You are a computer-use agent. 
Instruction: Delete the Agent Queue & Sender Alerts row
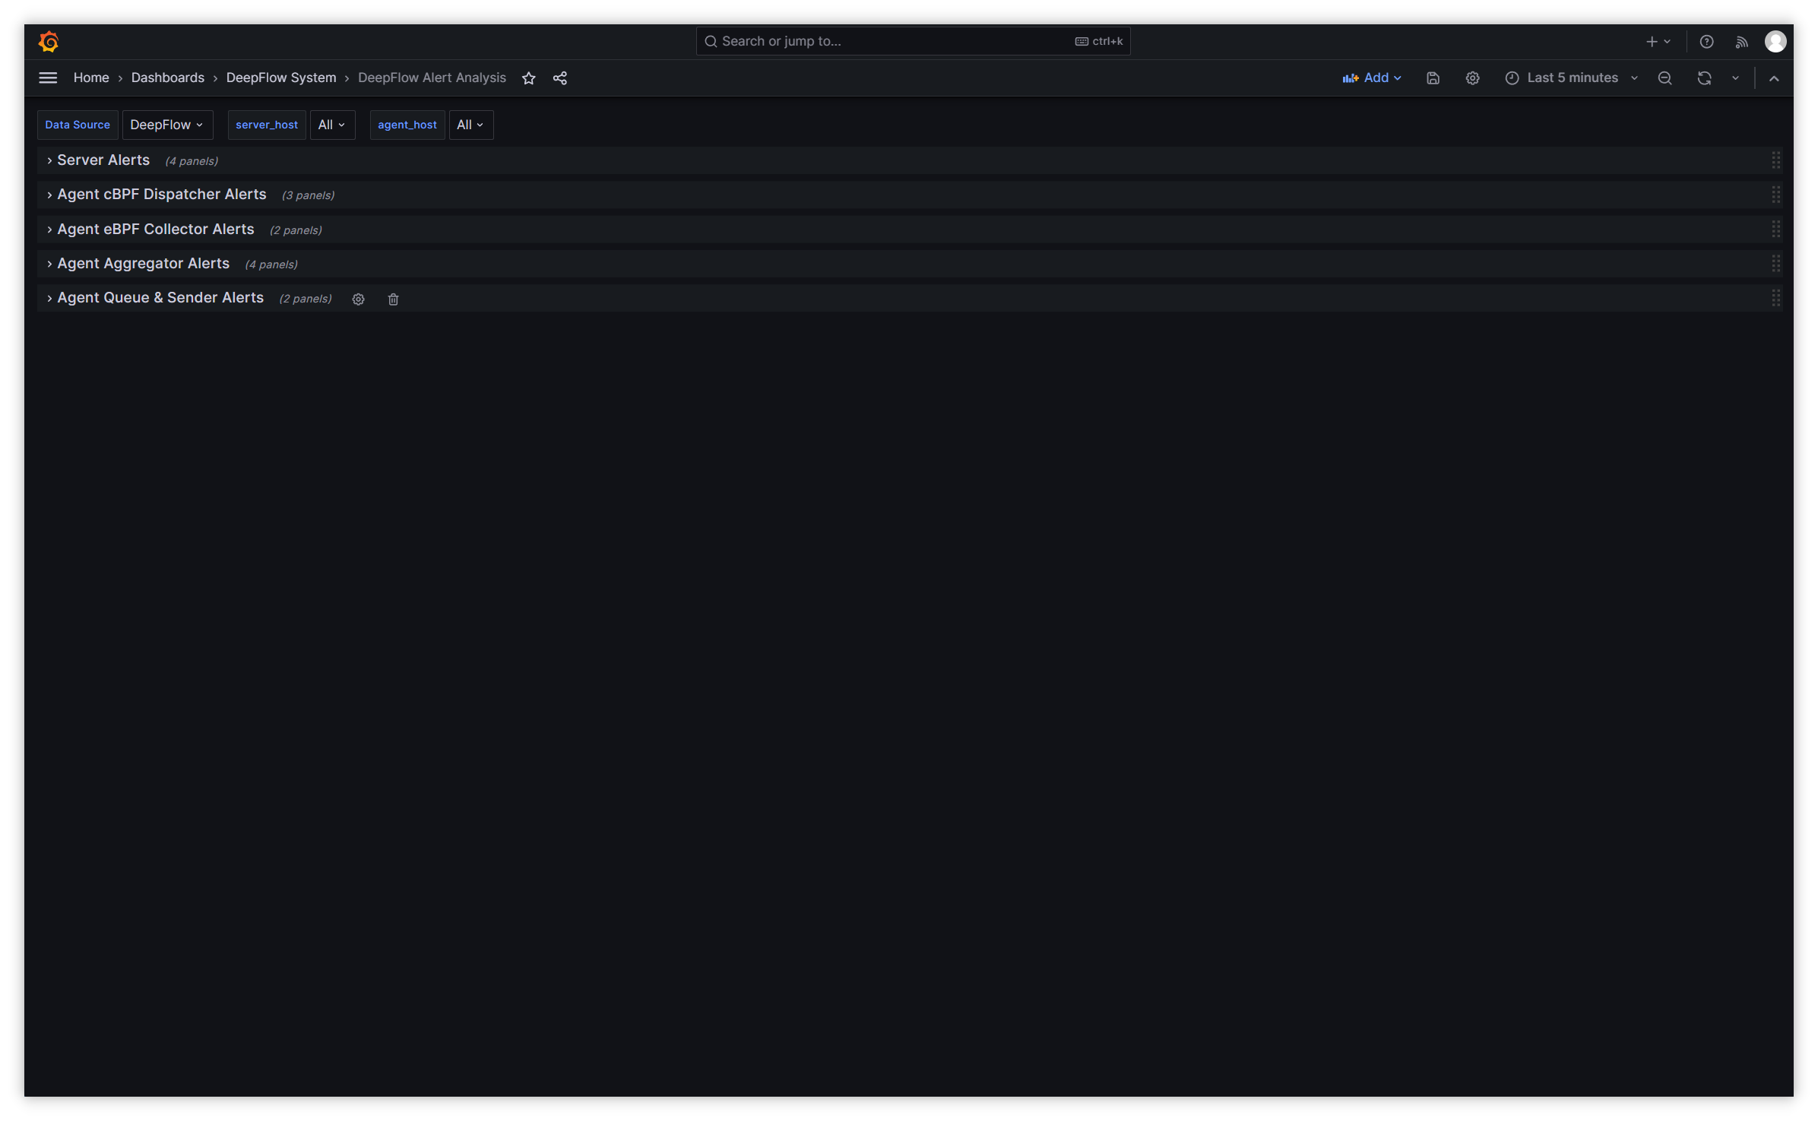pyautogui.click(x=393, y=299)
